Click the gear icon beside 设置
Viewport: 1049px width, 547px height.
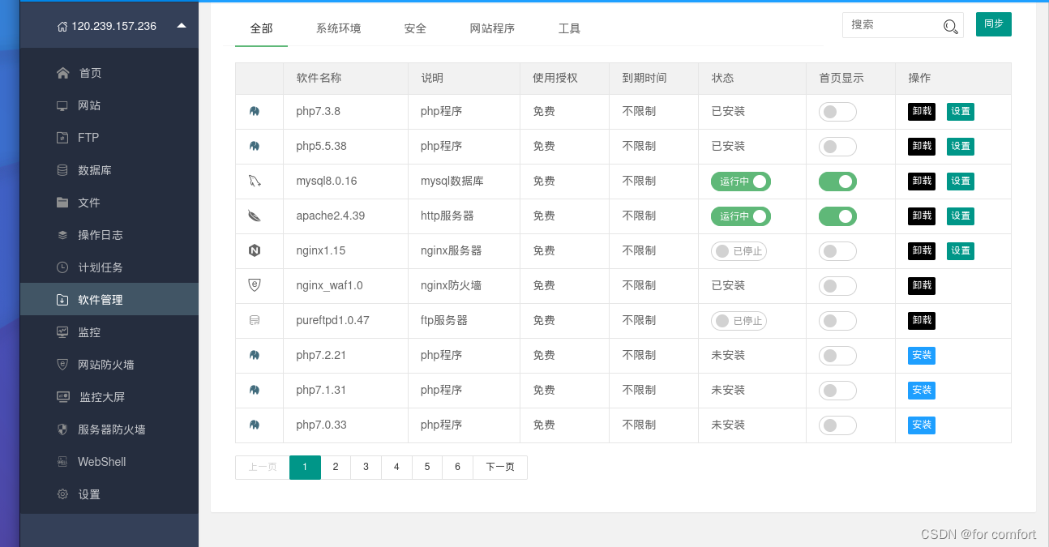pos(62,494)
